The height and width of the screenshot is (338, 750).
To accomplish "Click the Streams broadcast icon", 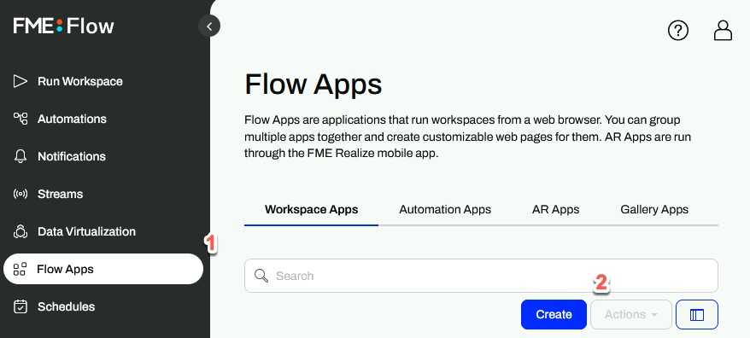I will [21, 194].
